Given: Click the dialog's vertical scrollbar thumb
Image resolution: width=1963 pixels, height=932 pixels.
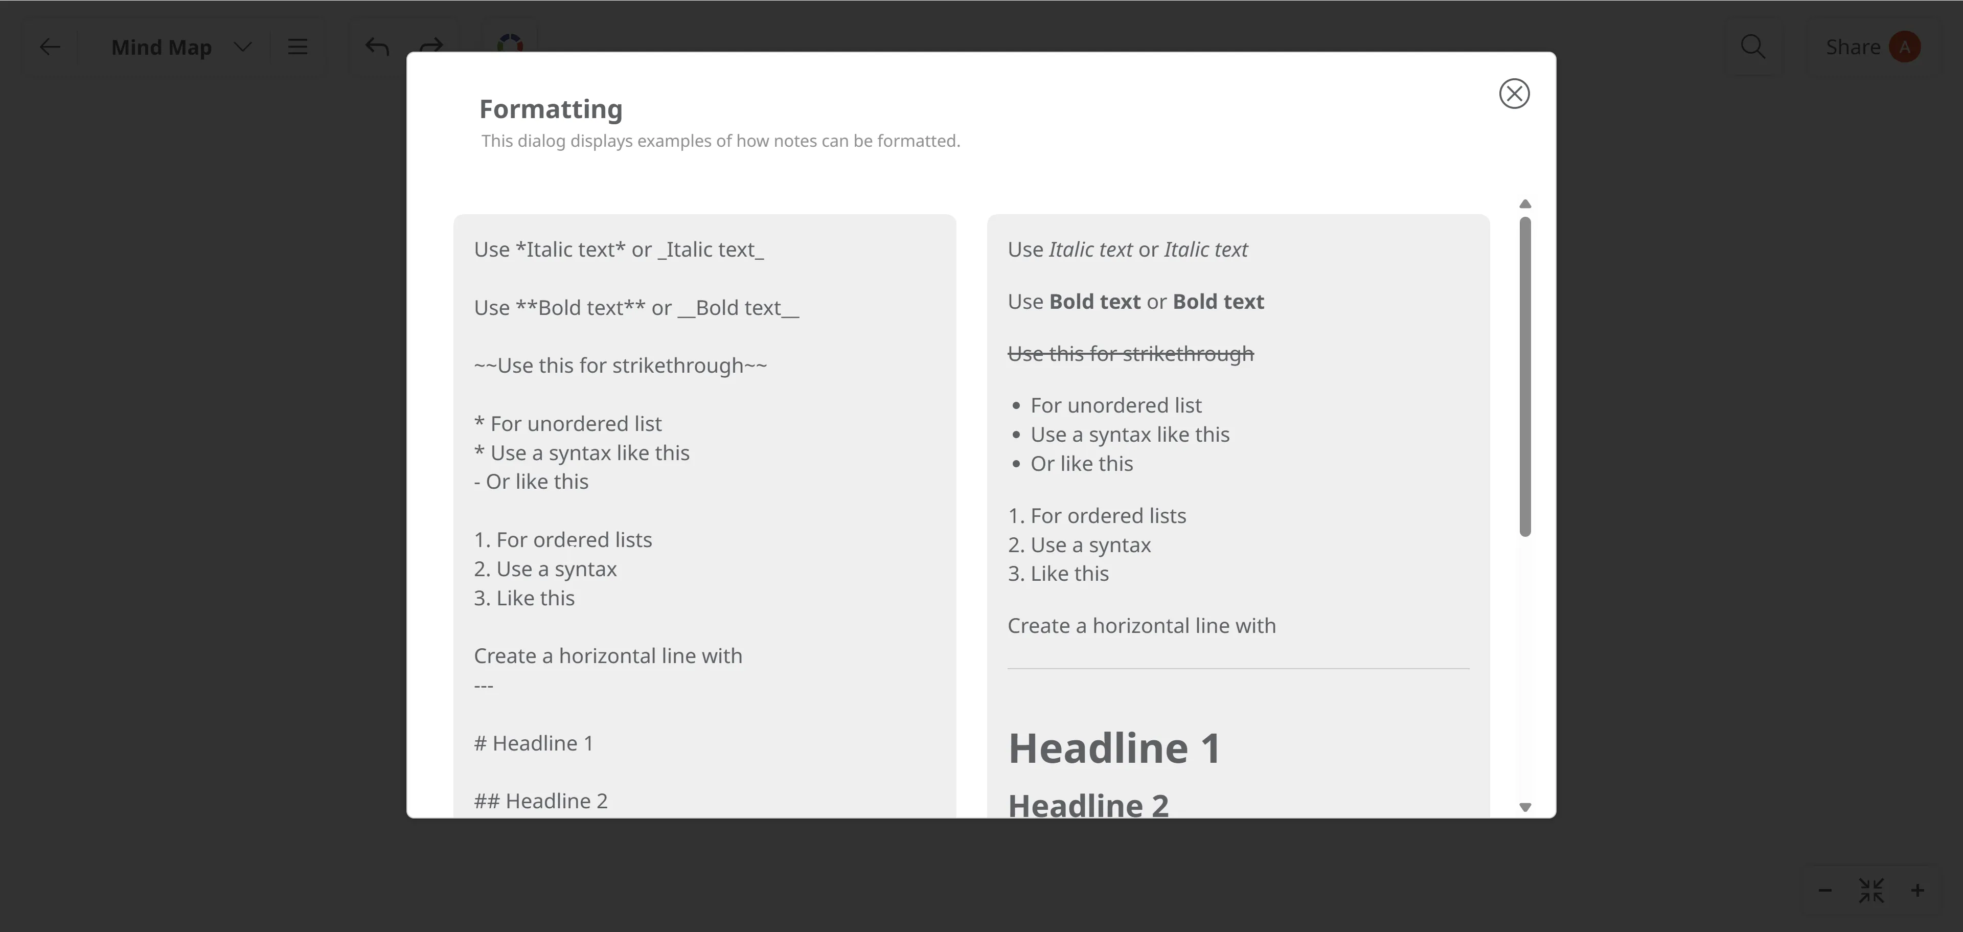Looking at the screenshot, I should (1525, 377).
